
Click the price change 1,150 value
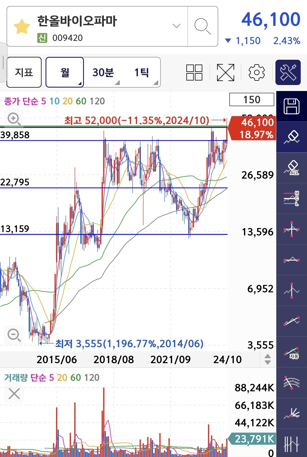coord(248,41)
